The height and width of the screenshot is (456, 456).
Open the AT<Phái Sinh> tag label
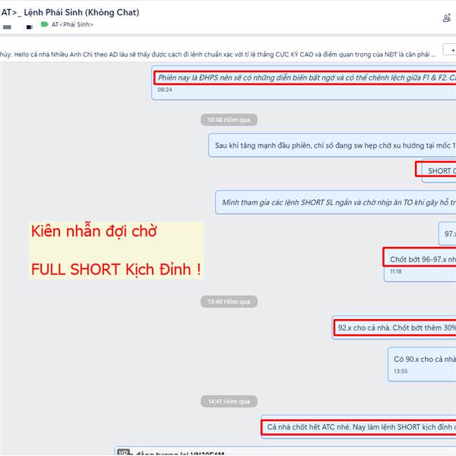[x=72, y=24]
